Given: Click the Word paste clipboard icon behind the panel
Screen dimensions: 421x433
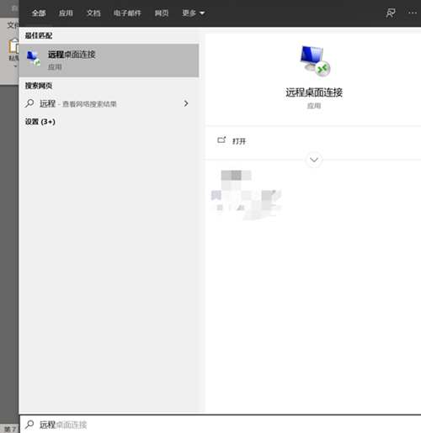Looking at the screenshot, I should pyautogui.click(x=13, y=46).
